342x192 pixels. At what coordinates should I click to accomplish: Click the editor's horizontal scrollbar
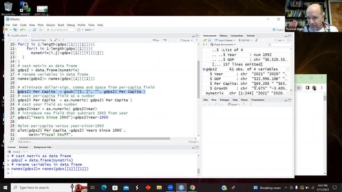point(95,139)
